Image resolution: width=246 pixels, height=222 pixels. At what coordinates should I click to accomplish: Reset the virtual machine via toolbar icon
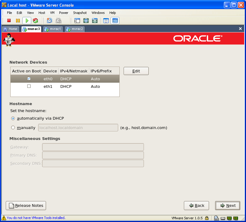tap(35, 21)
